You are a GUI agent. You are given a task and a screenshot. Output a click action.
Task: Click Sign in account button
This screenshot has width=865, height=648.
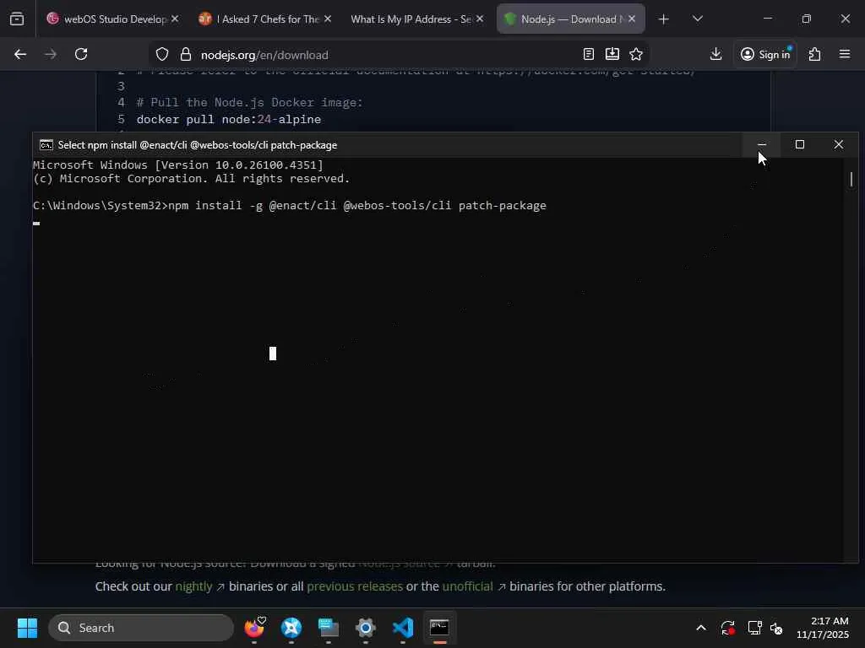[x=765, y=54]
